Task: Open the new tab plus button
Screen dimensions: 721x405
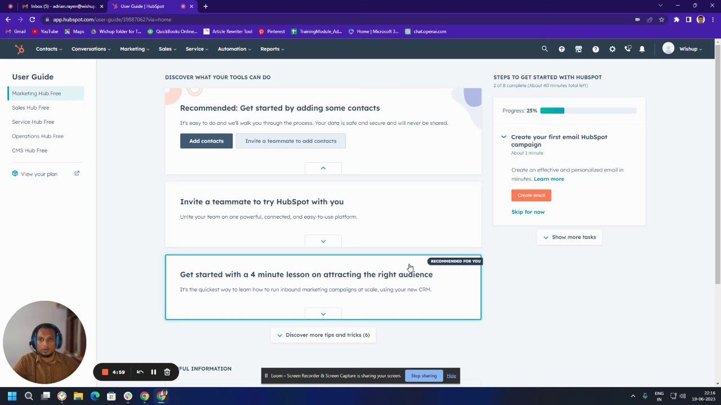Action: coord(206,6)
